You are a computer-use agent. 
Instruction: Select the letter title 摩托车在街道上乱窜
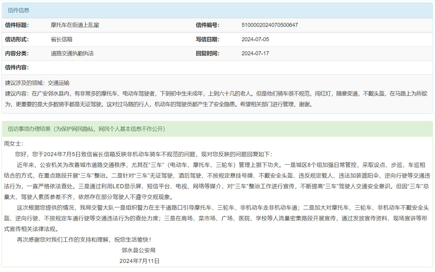click(x=75, y=25)
